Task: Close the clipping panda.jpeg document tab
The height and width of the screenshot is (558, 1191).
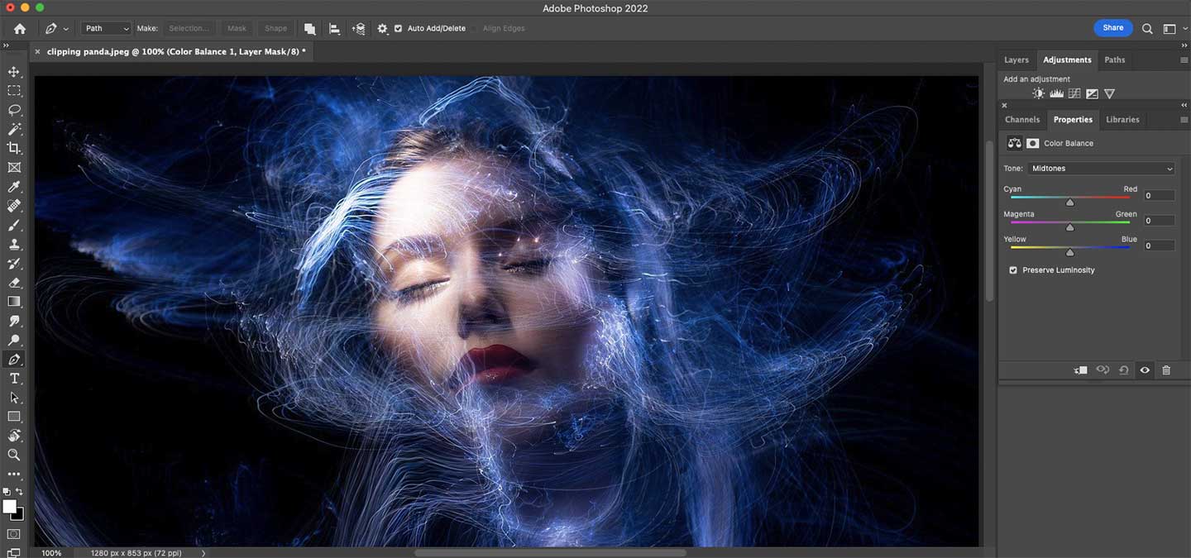Action: tap(37, 51)
